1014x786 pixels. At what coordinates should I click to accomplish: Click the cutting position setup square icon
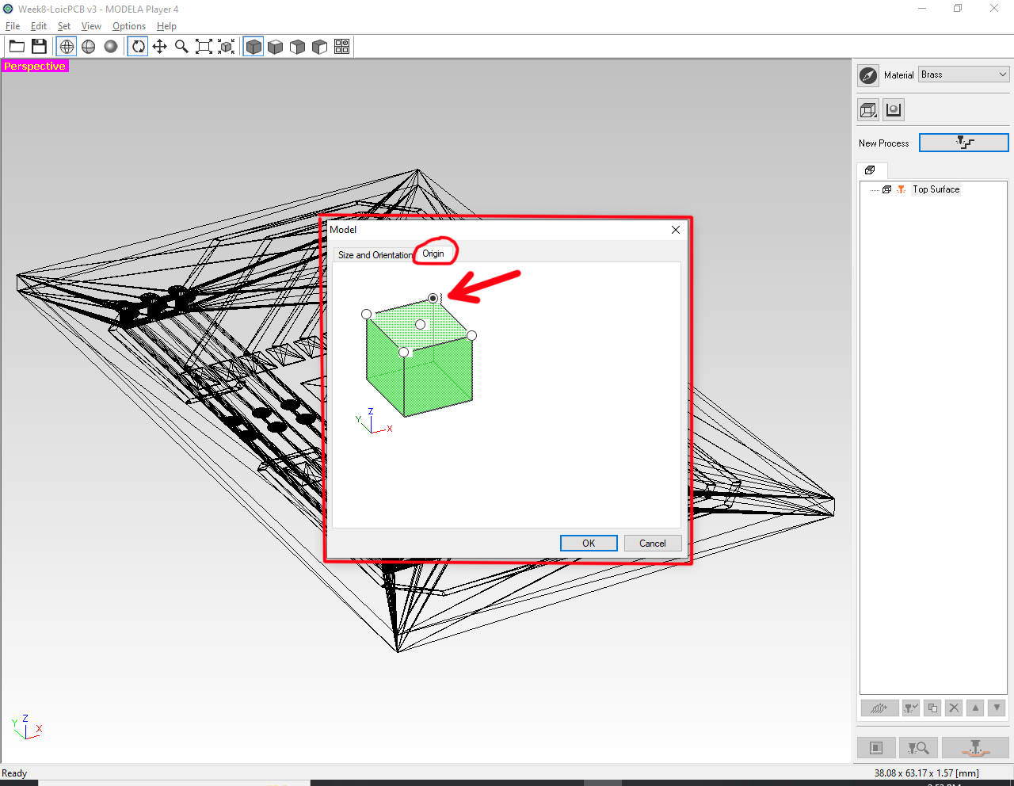point(876,748)
